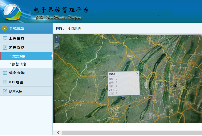
Task: Click the map zoom in (+) button
Action: (57, 37)
